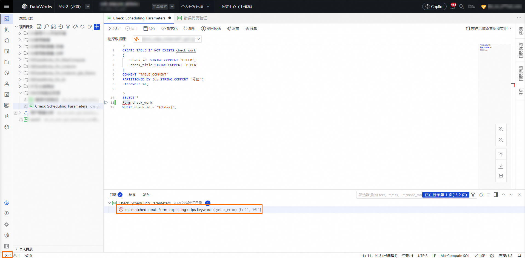Open 运维中心（工作流） link
This screenshot has width=525, height=258.
(x=237, y=7)
